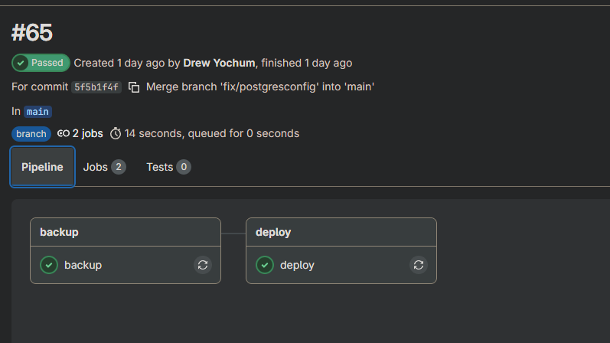Click the jobs count link icon
Viewport: 610px width, 343px height.
coord(64,133)
